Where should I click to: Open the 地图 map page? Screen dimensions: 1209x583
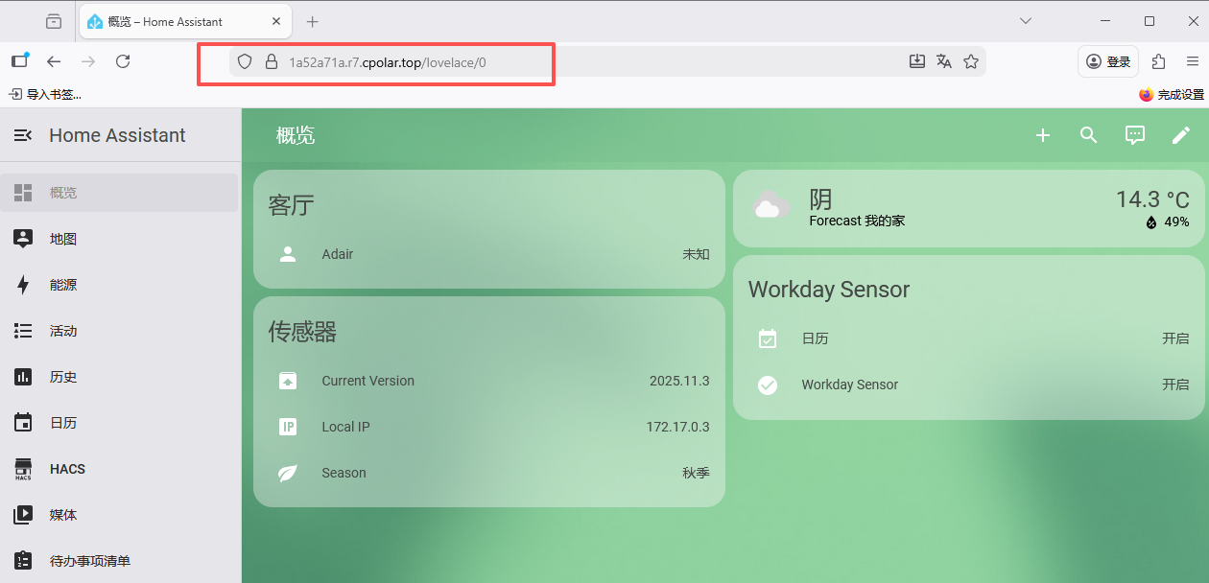(x=120, y=239)
